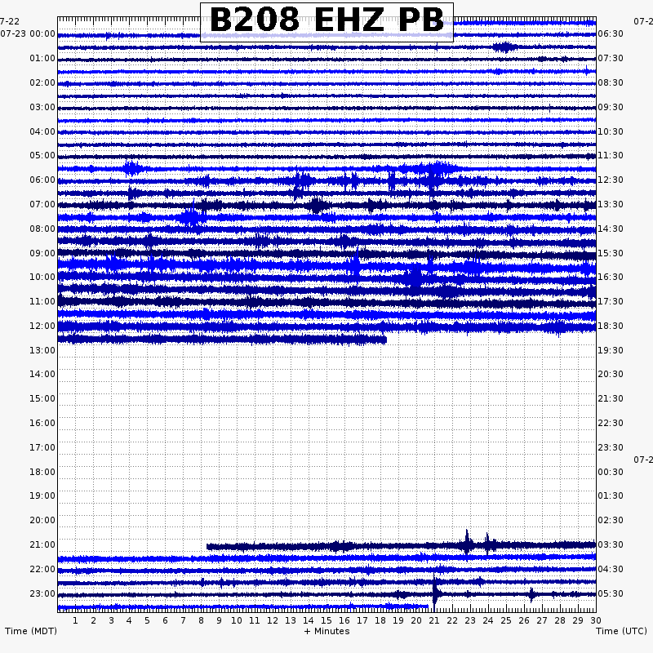
Task: Select the 01:00 MDT row label
Action: 42,58
